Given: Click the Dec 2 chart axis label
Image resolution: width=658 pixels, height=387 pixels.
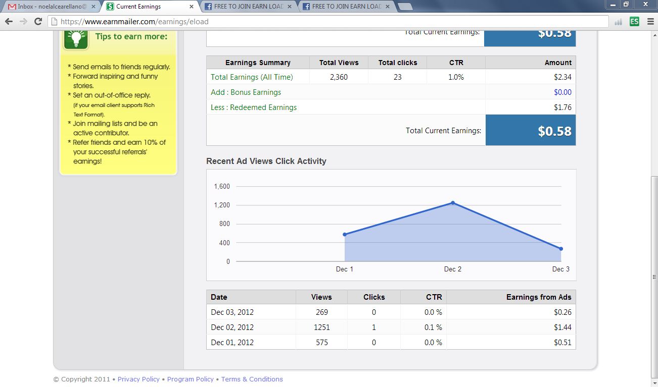Looking at the screenshot, I should click(x=453, y=269).
